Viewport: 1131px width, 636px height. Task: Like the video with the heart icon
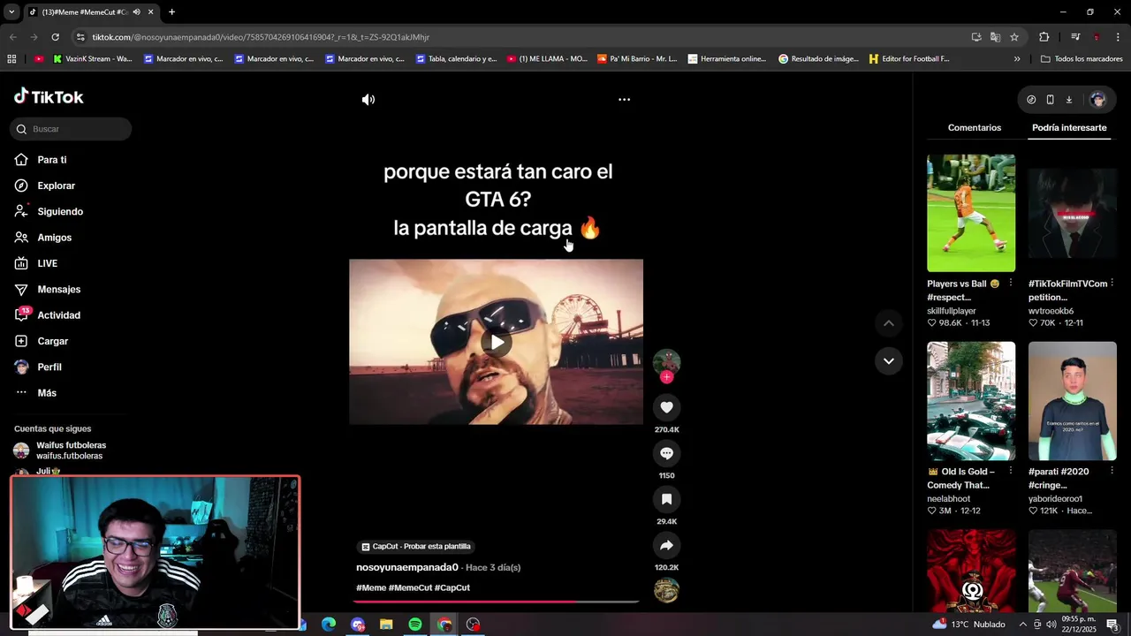[666, 407]
